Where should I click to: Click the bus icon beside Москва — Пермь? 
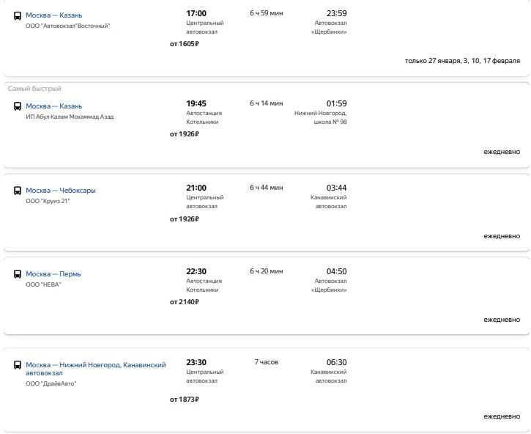click(18, 274)
